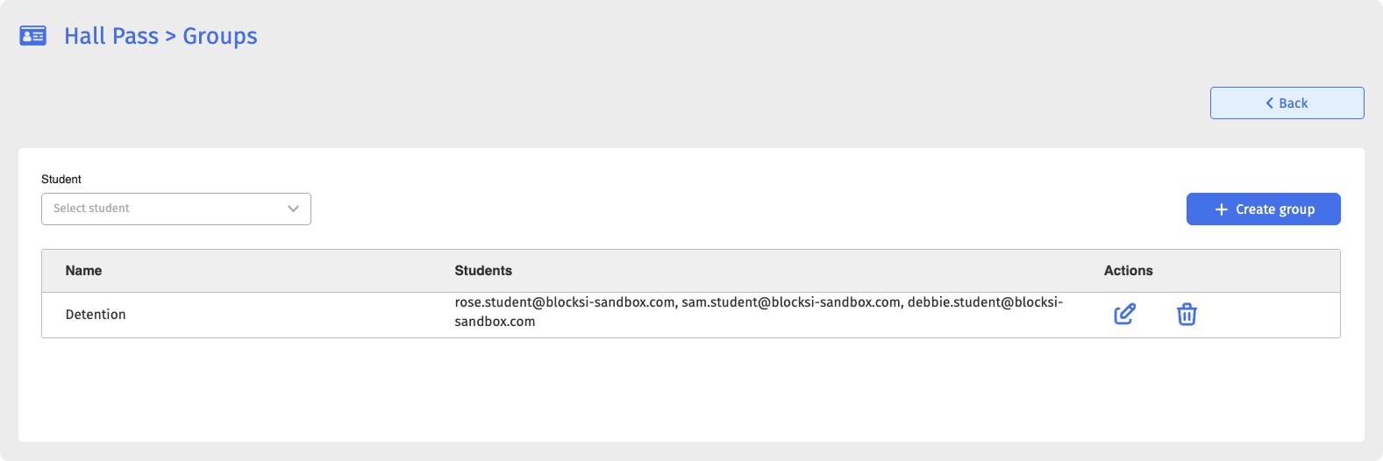Click the Hall Pass ID card icon
This screenshot has height=461, width=1383.
click(x=33, y=36)
